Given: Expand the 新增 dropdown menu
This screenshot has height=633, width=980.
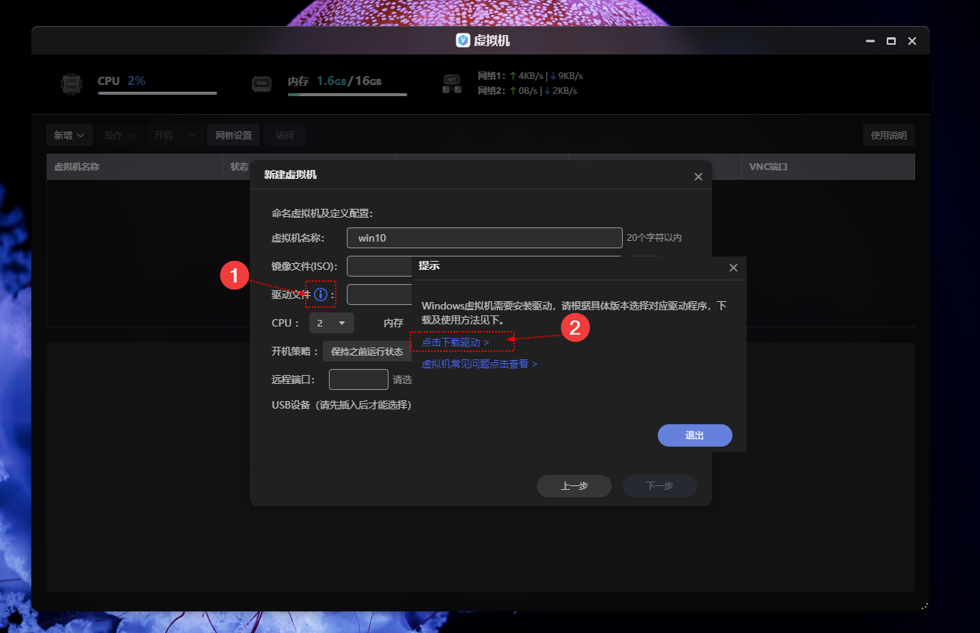Looking at the screenshot, I should click(x=69, y=135).
